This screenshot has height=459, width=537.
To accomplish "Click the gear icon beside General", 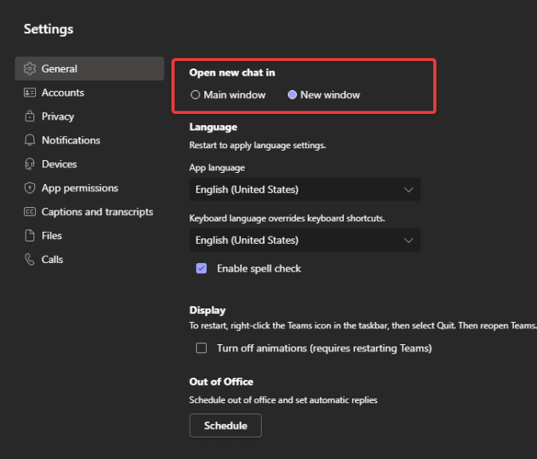I will point(30,69).
